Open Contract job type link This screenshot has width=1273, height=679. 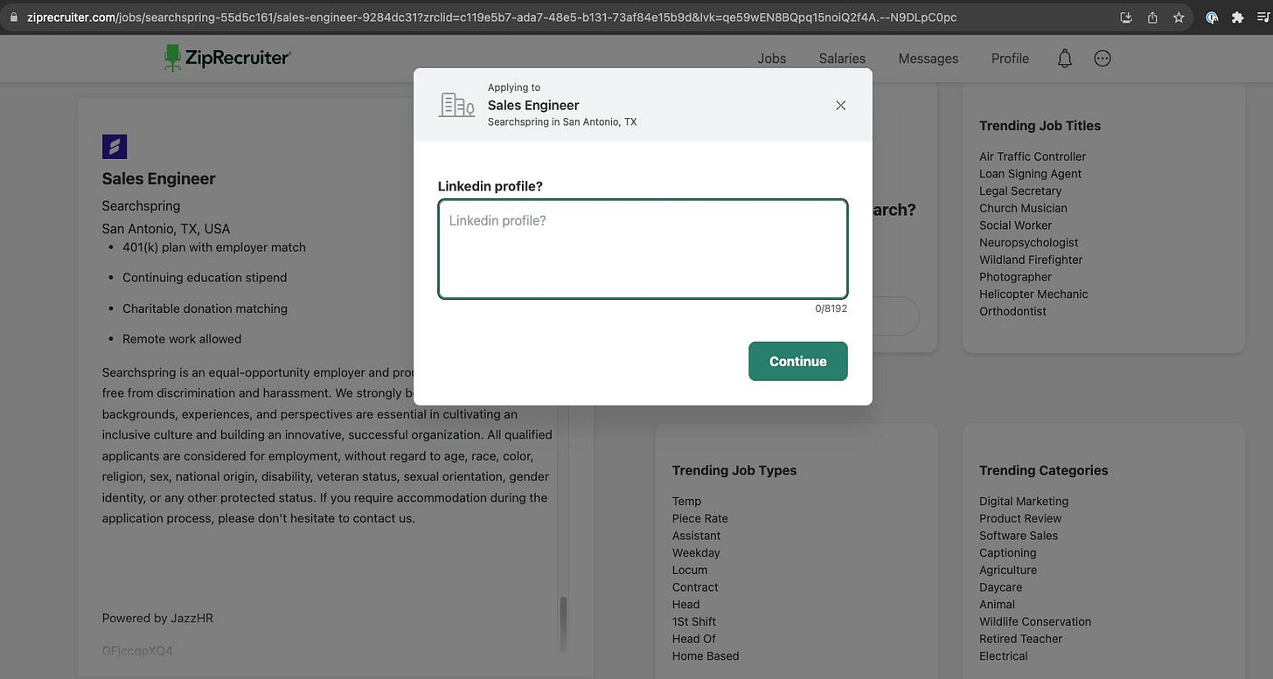coord(695,587)
